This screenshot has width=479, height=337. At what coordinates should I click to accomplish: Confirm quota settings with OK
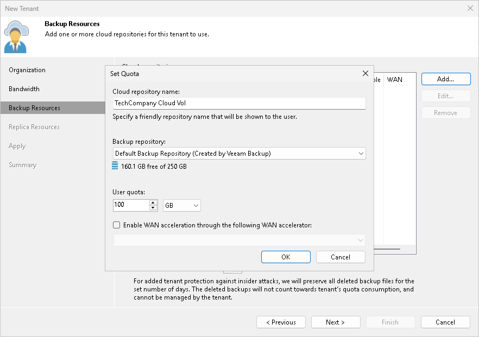(286, 257)
